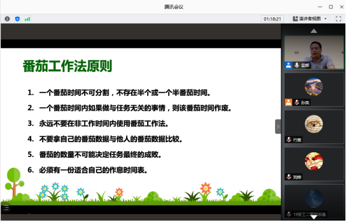Viewport: 346px width, 223px height.
Task: Toggle 刘烨's muted microphone
Action: pos(289,177)
